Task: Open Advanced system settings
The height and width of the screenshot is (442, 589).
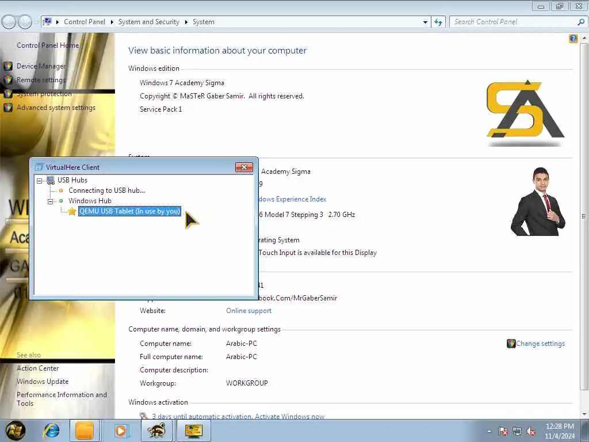Action: [56, 108]
